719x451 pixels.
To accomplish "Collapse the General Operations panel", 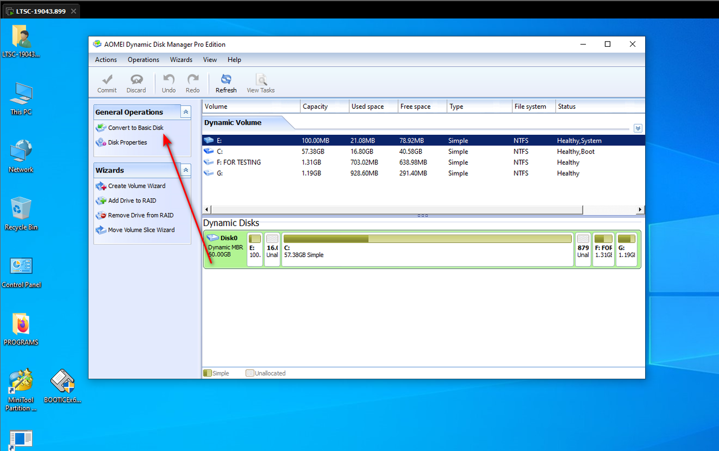I will click(x=186, y=112).
